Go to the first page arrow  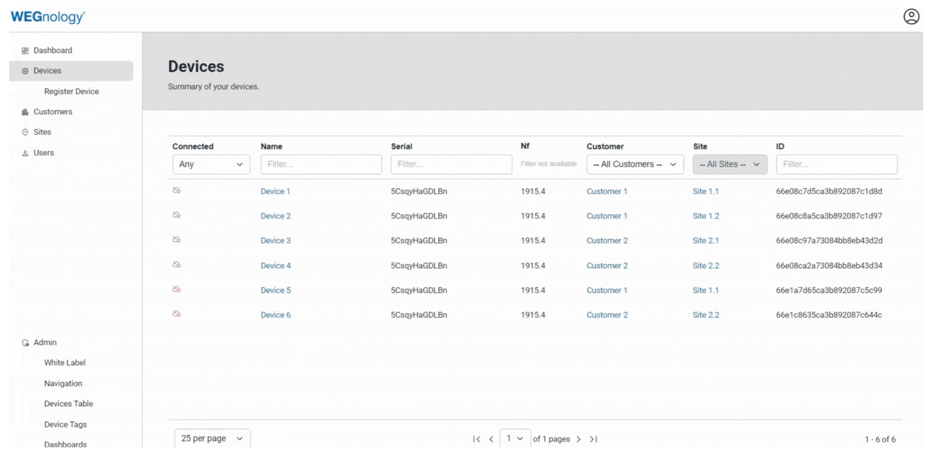click(476, 439)
